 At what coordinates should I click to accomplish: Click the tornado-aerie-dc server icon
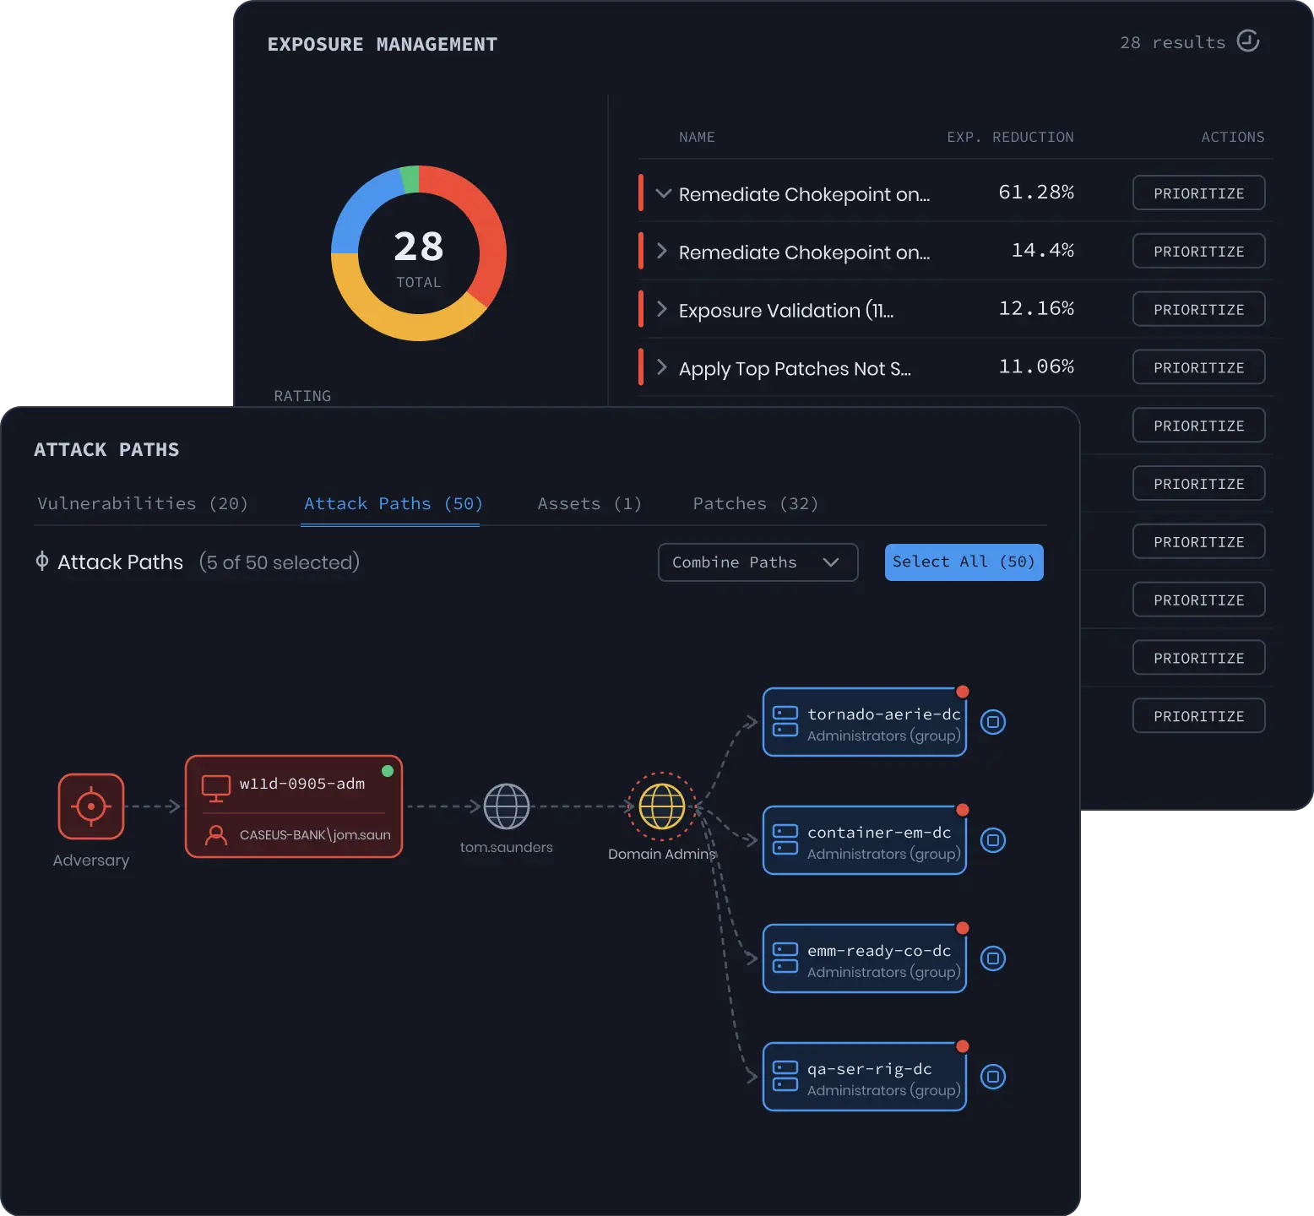785,721
